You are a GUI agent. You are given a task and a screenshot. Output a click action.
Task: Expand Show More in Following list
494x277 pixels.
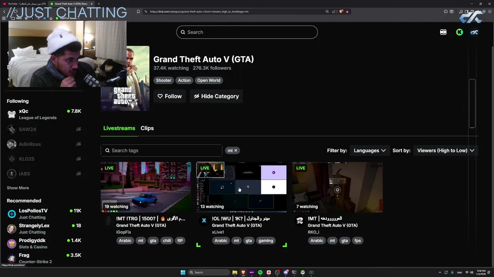pyautogui.click(x=18, y=188)
